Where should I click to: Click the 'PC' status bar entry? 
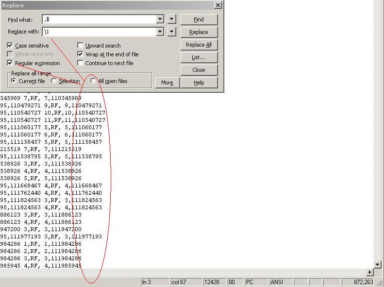coord(256,282)
